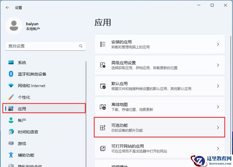Select the 系统 icon in the sidebar
Viewport: 233px width, 167px height.
(x=12, y=63)
